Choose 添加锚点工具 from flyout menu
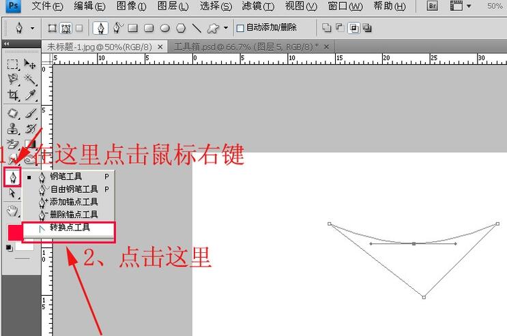Viewport: 507px width, 336px height. click(68, 202)
